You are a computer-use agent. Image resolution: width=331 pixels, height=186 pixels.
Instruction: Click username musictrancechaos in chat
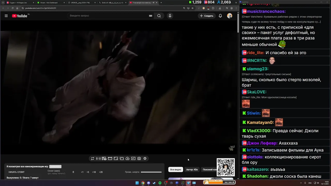click(x=266, y=11)
